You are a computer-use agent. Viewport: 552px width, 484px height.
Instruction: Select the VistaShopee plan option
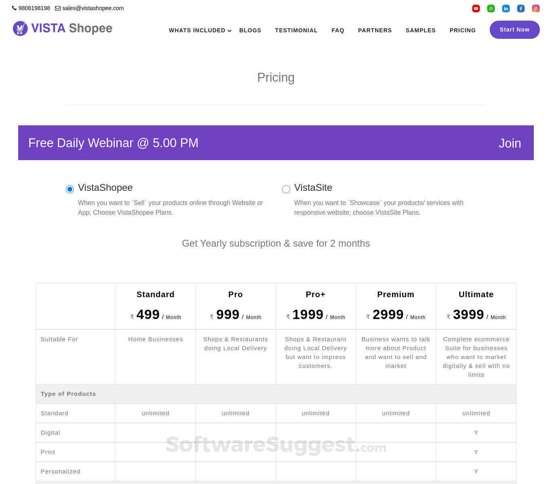(70, 189)
